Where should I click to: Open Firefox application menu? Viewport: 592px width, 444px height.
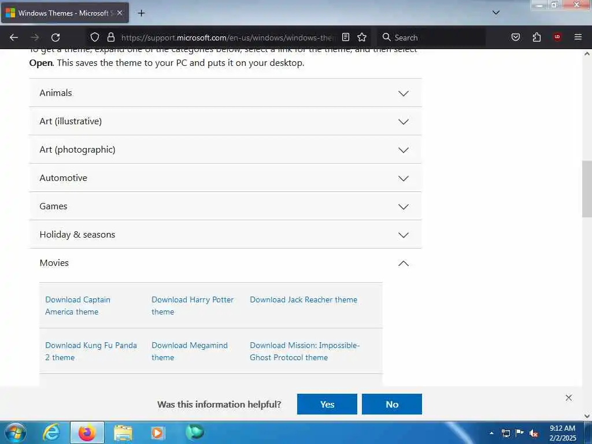578,37
